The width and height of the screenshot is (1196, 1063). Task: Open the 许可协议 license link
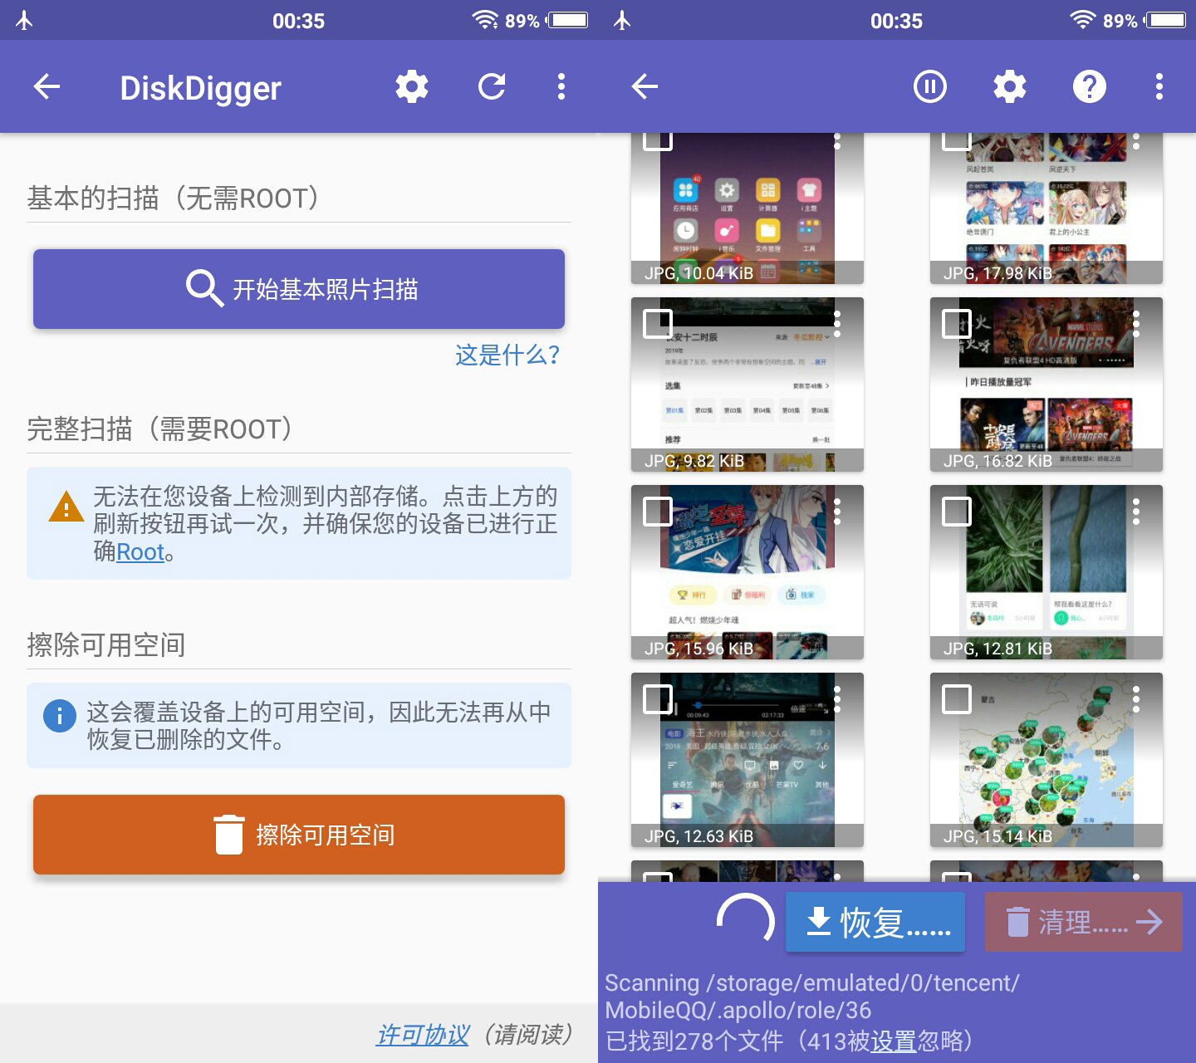423,1035
